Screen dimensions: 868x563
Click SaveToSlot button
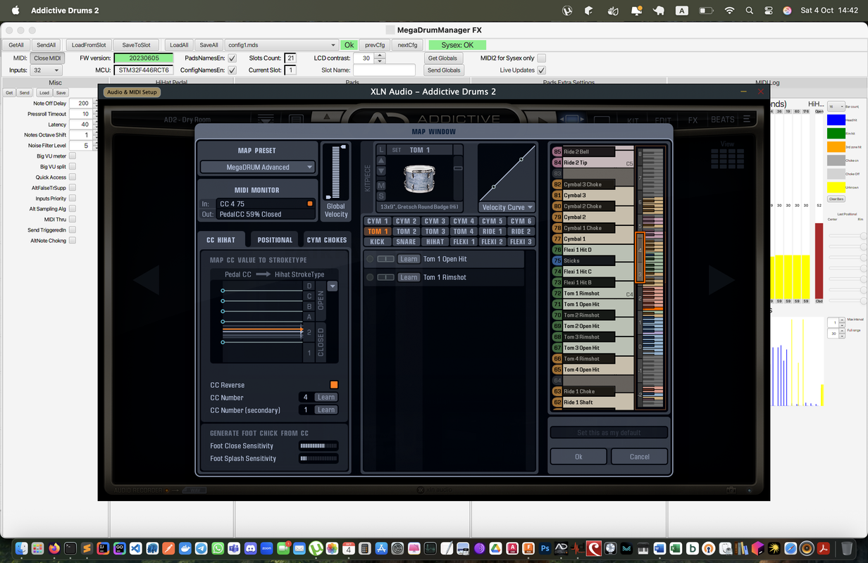click(x=137, y=44)
